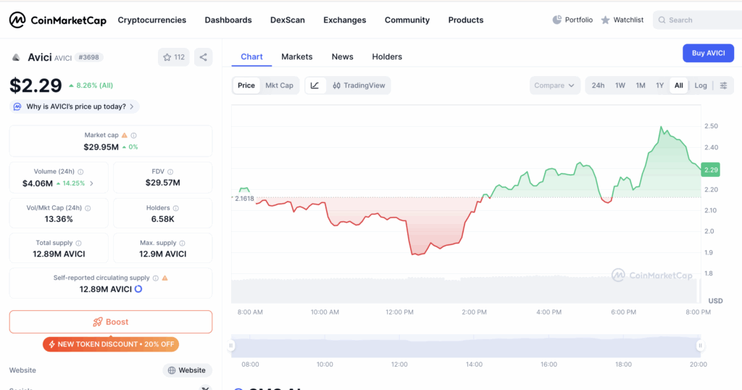Click the Portfolio pie icon

click(x=557, y=20)
